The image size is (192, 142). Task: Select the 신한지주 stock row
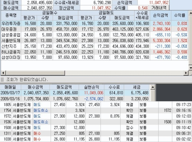pyautogui.click(x=94, y=46)
